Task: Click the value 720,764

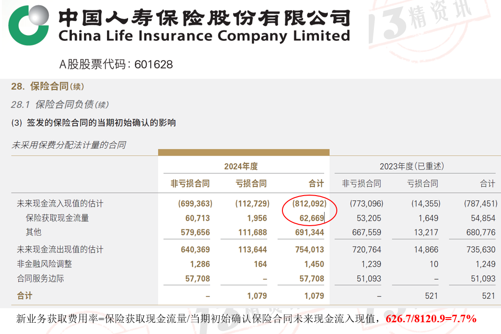Action: pyautogui.click(x=366, y=250)
